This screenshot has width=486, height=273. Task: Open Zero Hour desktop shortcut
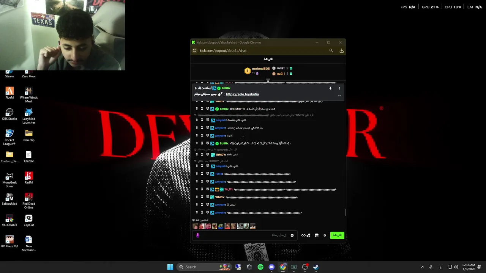click(28, 74)
